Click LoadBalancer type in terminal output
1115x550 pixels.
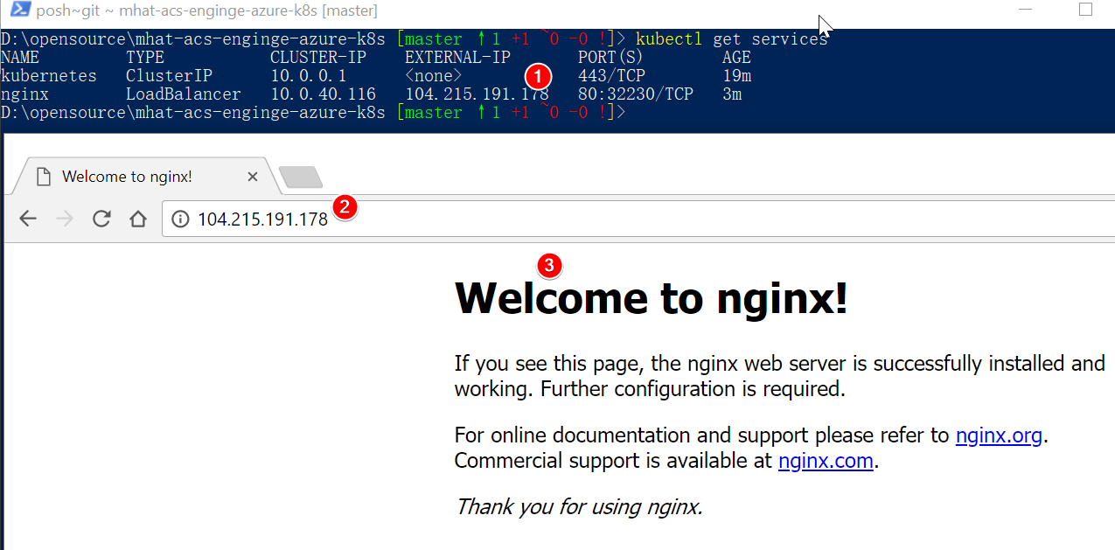click(x=184, y=94)
